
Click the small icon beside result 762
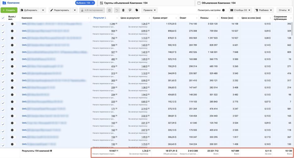(116, 38)
